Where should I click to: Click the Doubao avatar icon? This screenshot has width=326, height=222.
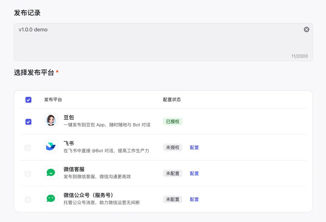click(x=51, y=121)
